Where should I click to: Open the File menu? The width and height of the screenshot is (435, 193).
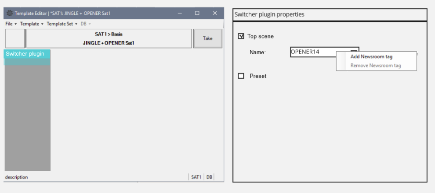click(x=11, y=24)
